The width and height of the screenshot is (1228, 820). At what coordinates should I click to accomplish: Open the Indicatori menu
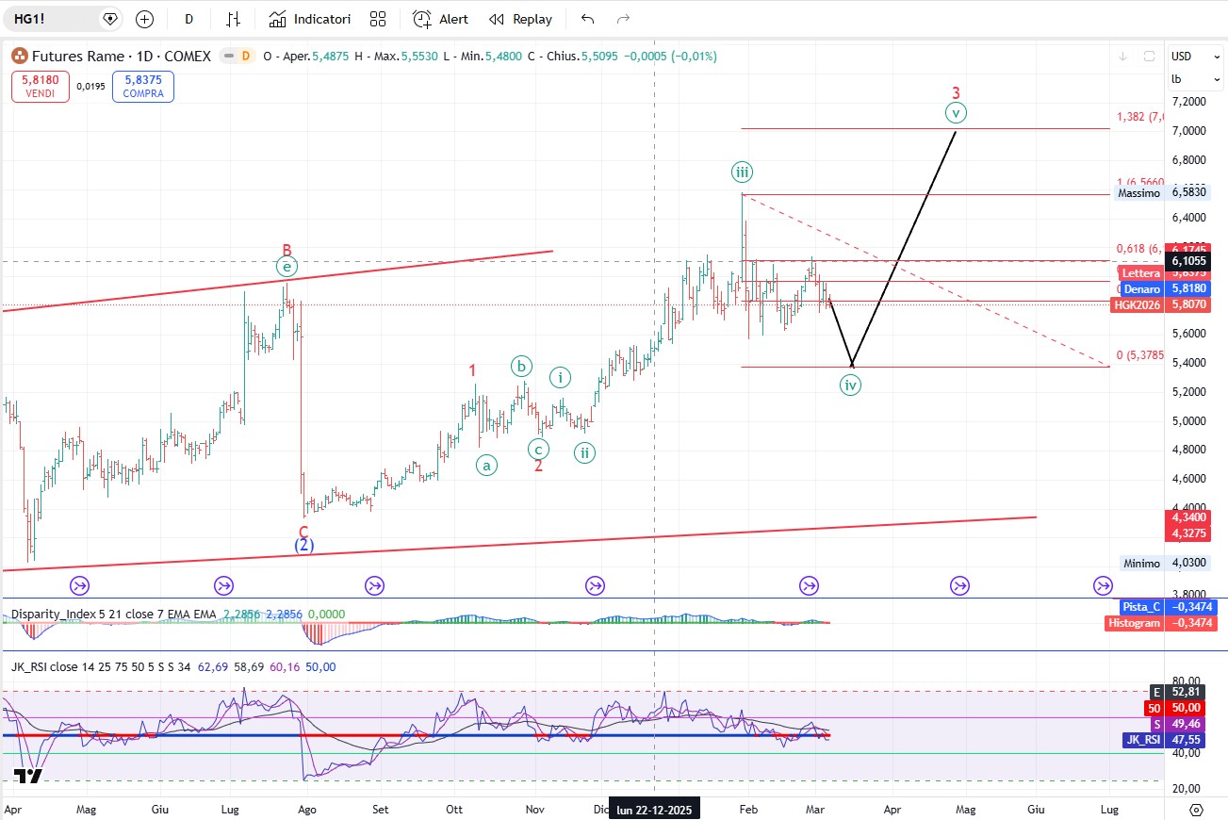click(x=310, y=19)
